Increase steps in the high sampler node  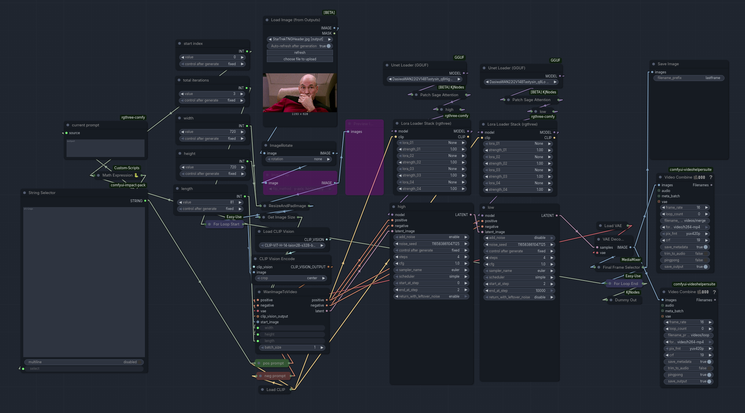point(465,257)
